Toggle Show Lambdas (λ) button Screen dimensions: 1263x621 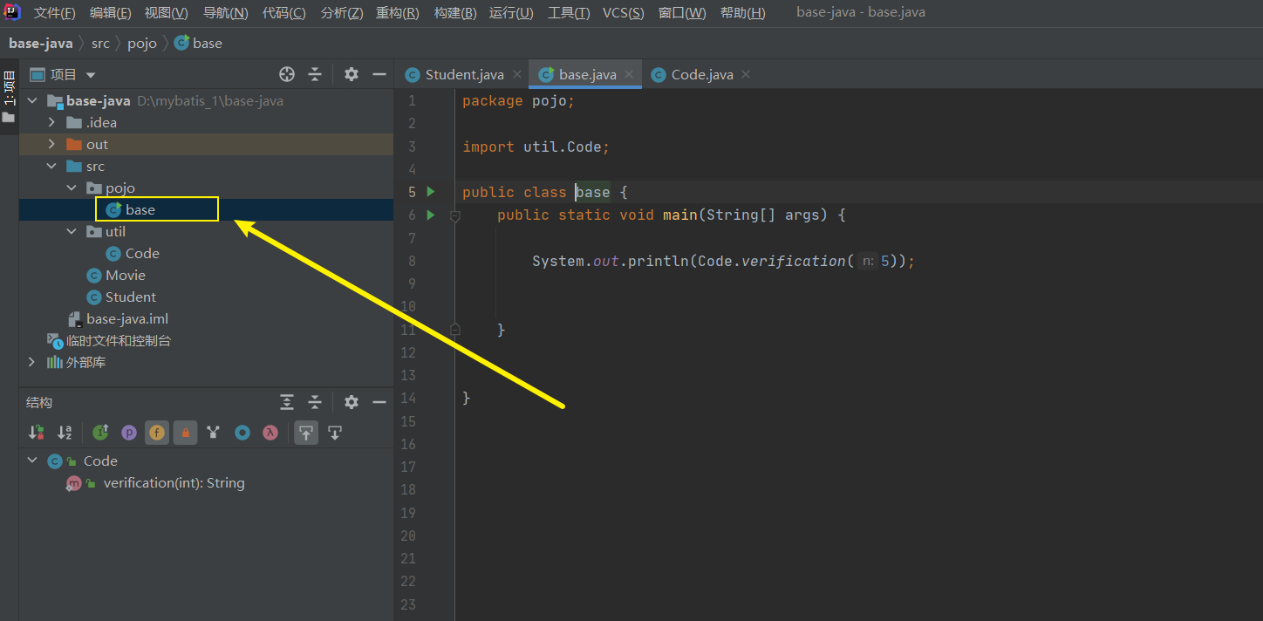coord(270,432)
